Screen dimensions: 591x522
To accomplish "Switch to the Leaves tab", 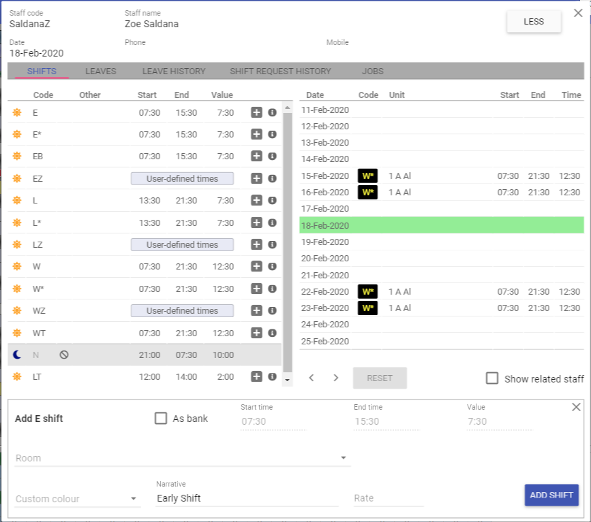I will (x=100, y=71).
